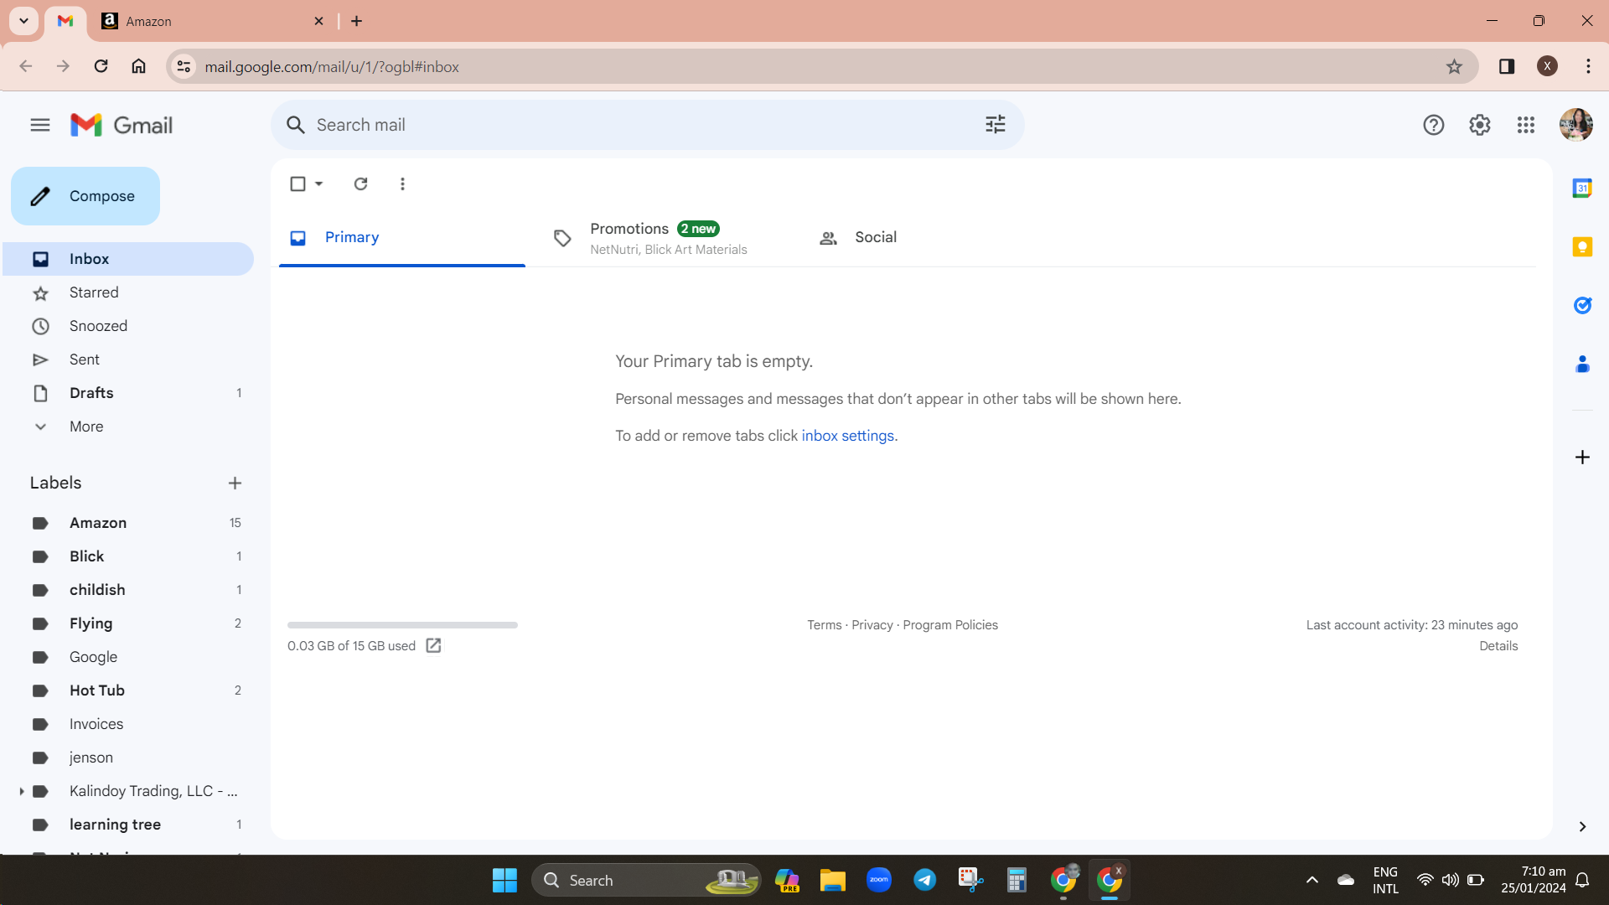Open the Gmail main menu hamburger icon

(40, 125)
